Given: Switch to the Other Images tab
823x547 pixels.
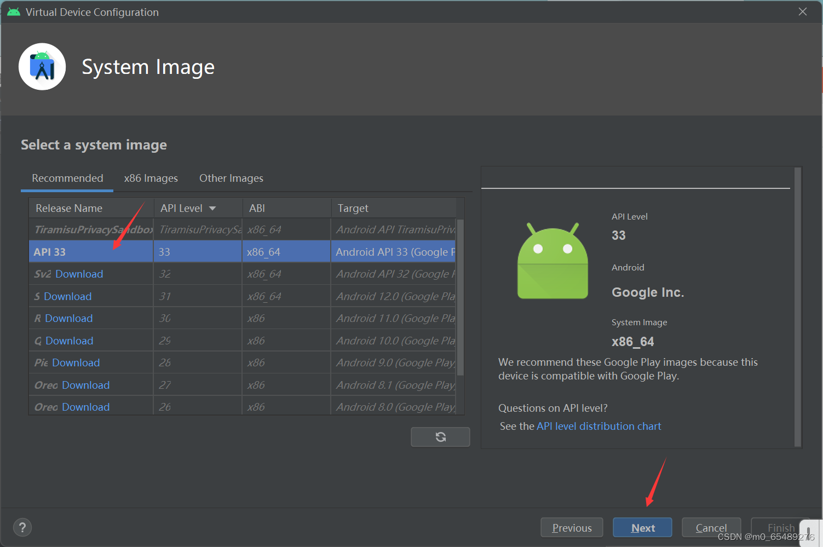Looking at the screenshot, I should tap(231, 179).
